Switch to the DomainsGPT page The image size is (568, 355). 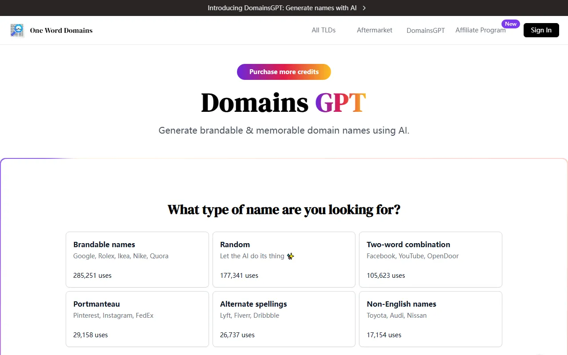coord(425,30)
